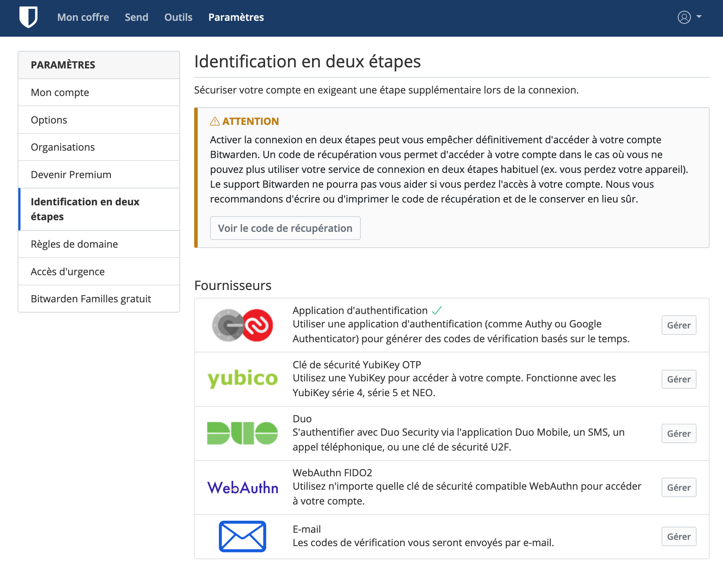Click the green enabled checkmark icon
723x568 pixels.
(x=437, y=310)
